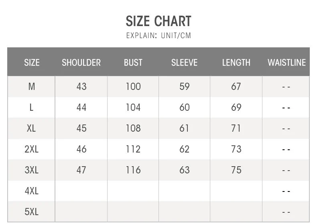Select the SIZE column header
The image size is (317, 224).
32,63
